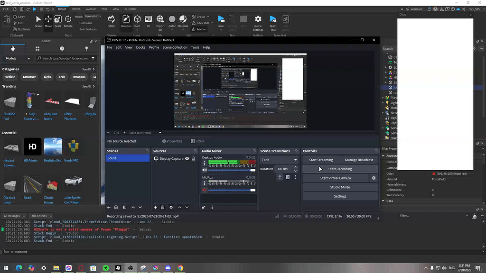Switch to the PLUGINS ribbon tab
Screen dimensions: 486x273
(x=130, y=9)
